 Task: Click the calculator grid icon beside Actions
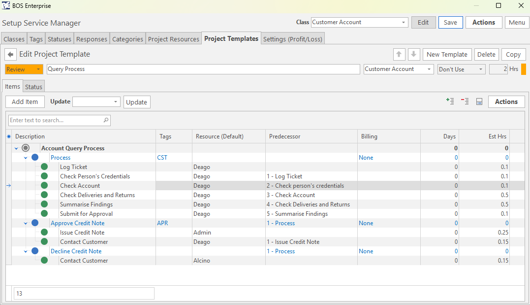pos(479,102)
